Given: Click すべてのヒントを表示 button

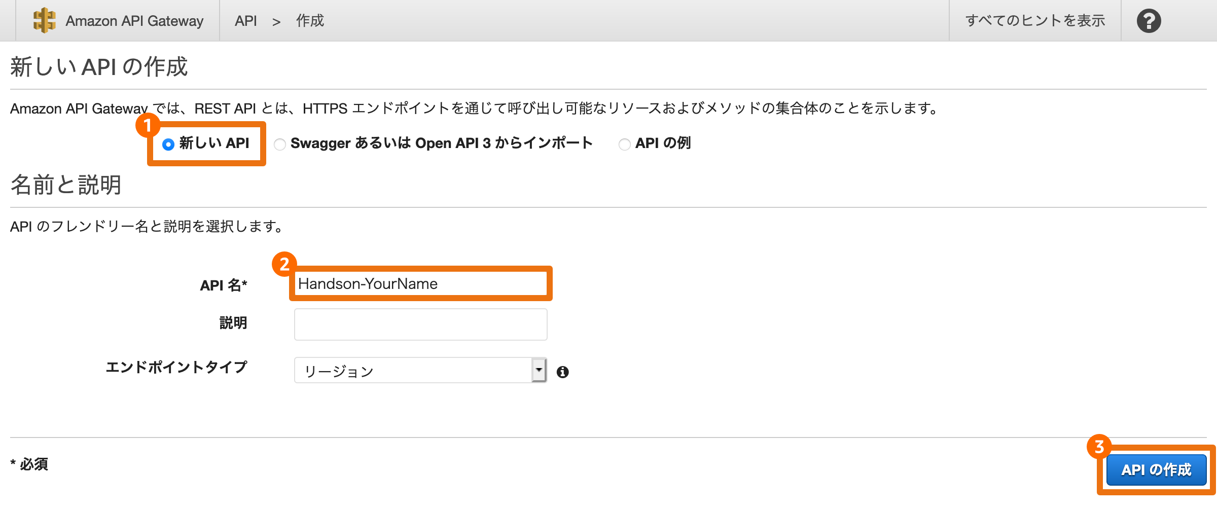Looking at the screenshot, I should coord(1035,21).
